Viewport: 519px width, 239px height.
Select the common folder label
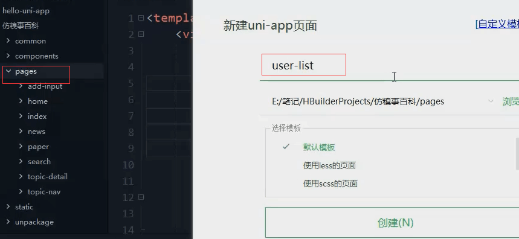30,41
